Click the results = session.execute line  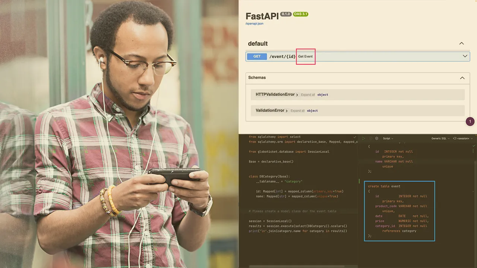coord(298,226)
